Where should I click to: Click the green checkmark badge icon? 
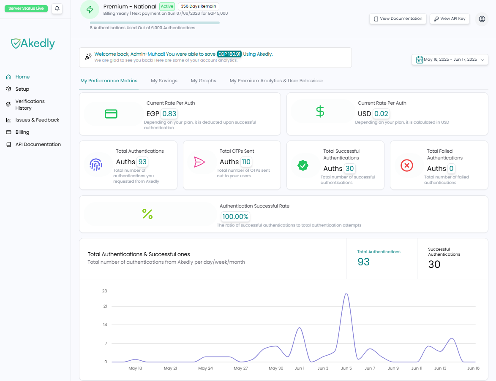coord(303,165)
